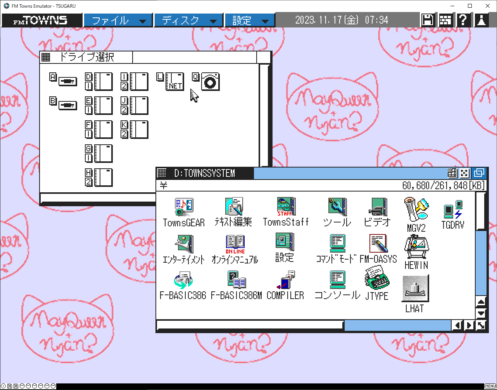Image resolution: width=497 pixels, height=390 pixels.
Task: Click the resize corner box of TOWNSSYSTEM window
Action: click(481, 325)
